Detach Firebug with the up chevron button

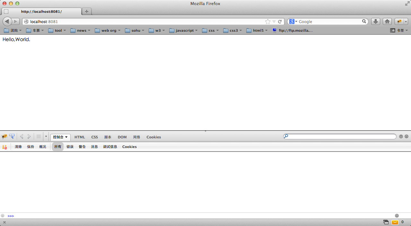(x=407, y=136)
